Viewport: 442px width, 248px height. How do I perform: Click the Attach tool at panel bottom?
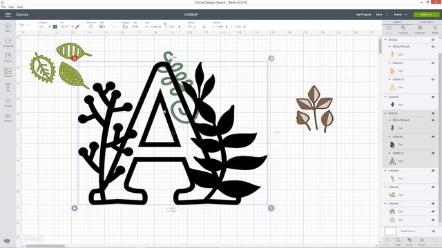[x=410, y=242]
